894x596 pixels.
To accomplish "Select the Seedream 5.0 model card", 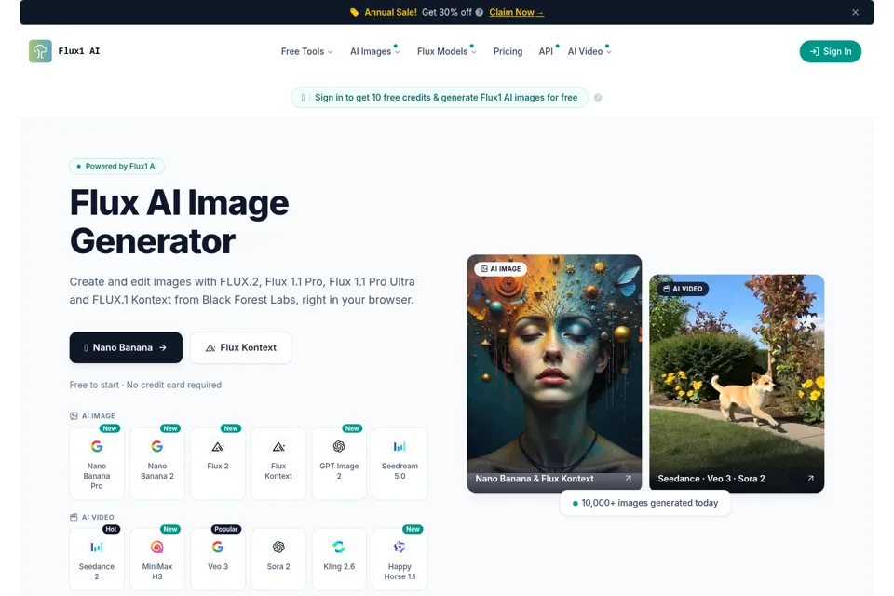I will click(400, 464).
